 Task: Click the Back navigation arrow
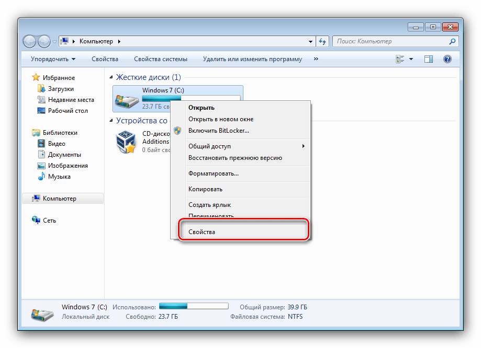tap(30, 41)
